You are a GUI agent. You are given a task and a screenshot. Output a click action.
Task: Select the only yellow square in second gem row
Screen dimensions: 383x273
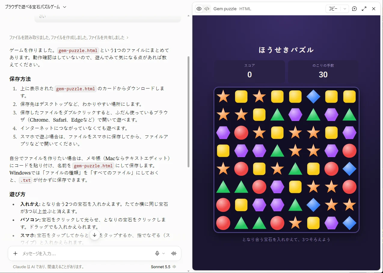tap(259, 115)
